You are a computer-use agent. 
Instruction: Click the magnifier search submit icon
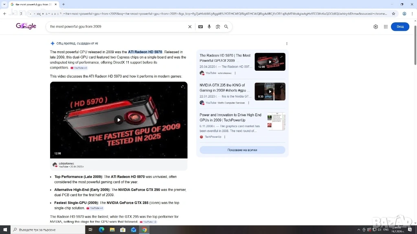pyautogui.click(x=226, y=27)
